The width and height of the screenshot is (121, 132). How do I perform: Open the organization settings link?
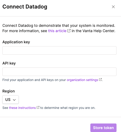(82, 80)
